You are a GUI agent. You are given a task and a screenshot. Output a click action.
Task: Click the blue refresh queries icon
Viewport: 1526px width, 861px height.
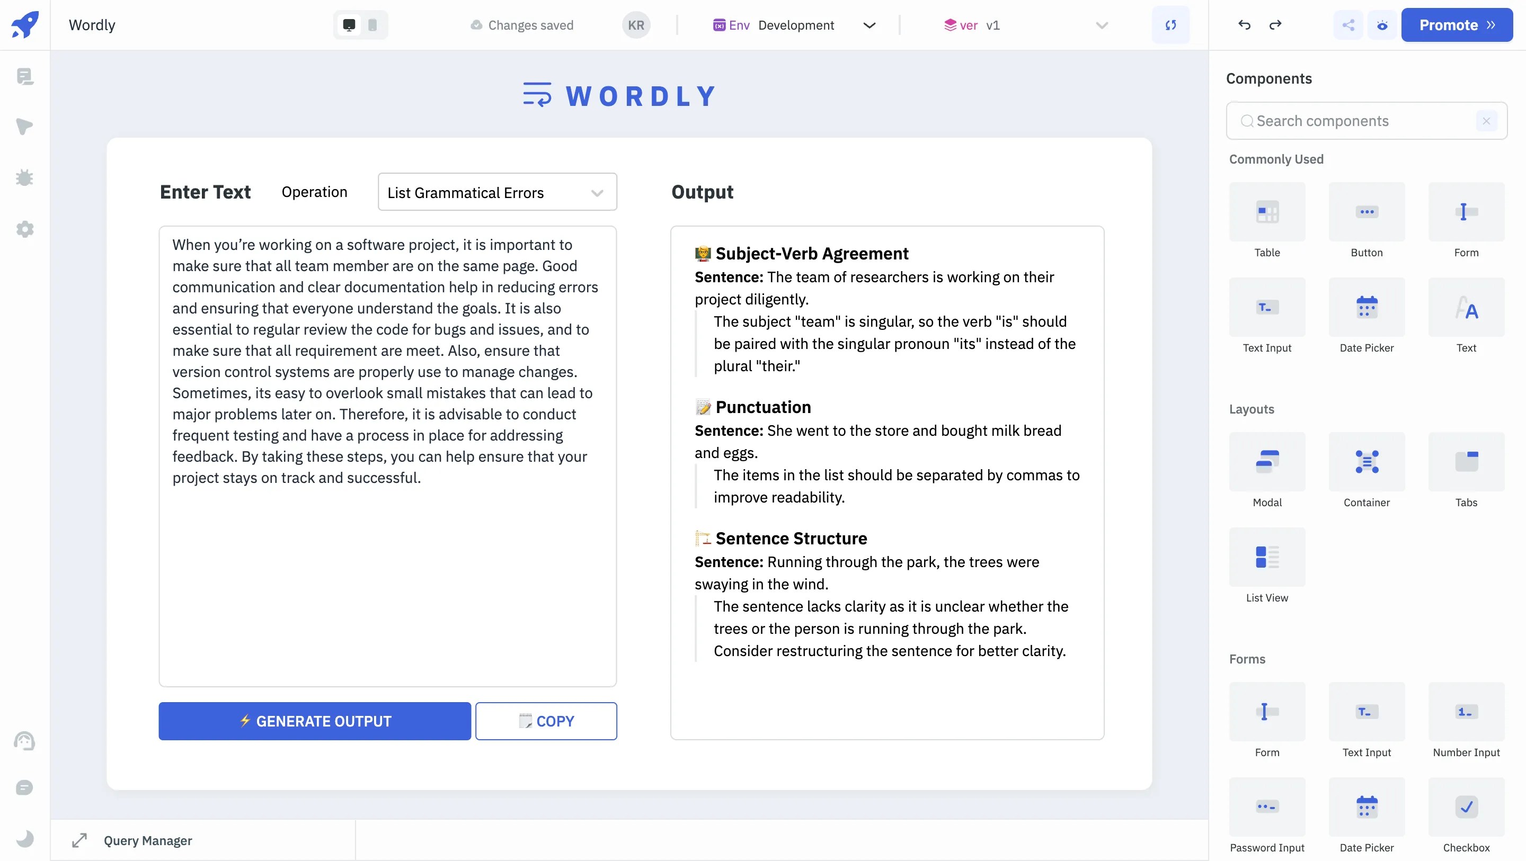pos(1171,25)
